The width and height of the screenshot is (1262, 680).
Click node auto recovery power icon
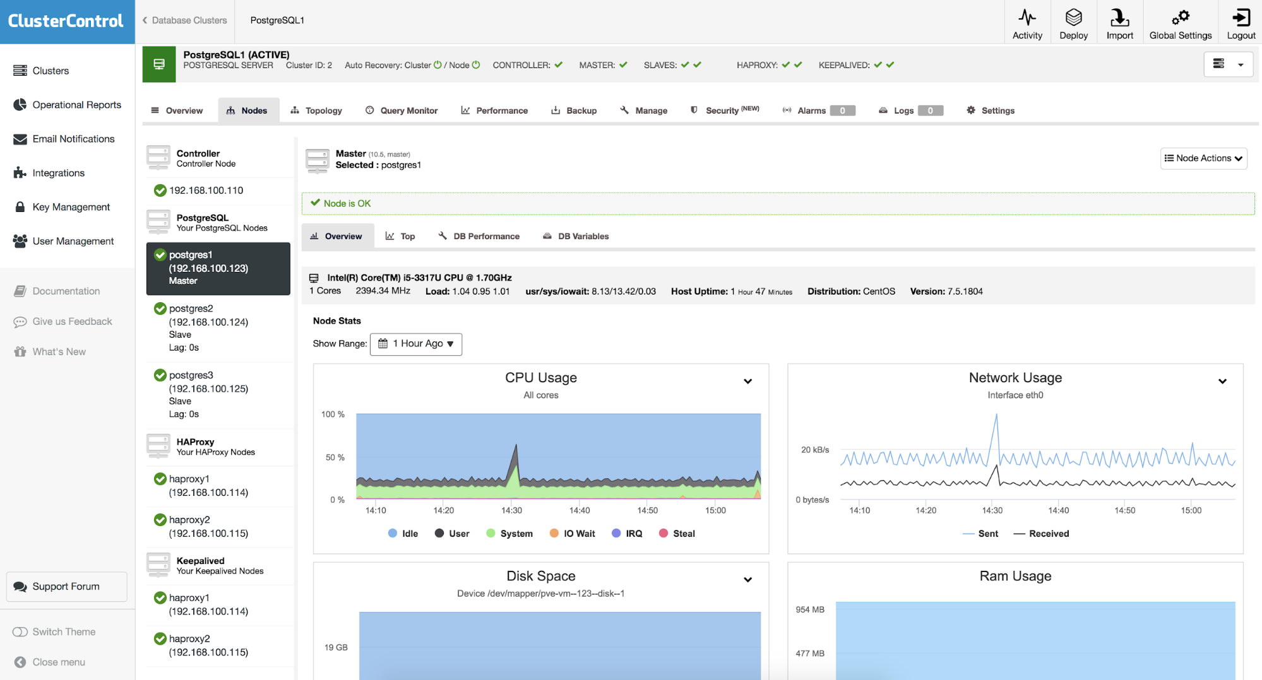coord(476,65)
